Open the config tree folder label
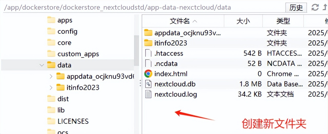Image resolution: width=328 pixels, height=134 pixels. (67, 31)
